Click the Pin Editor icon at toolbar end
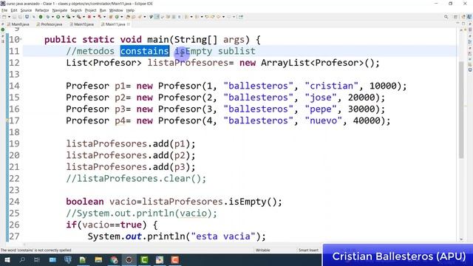This screenshot has height=266, width=473. click(240, 17)
